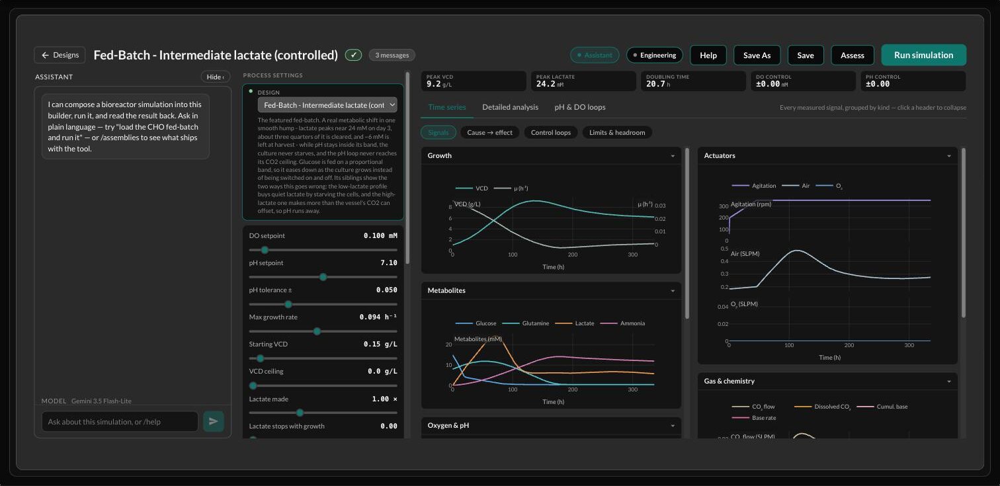Image resolution: width=1000 pixels, height=486 pixels.
Task: Collapse the Gas & chemistry section
Action: click(x=827, y=381)
